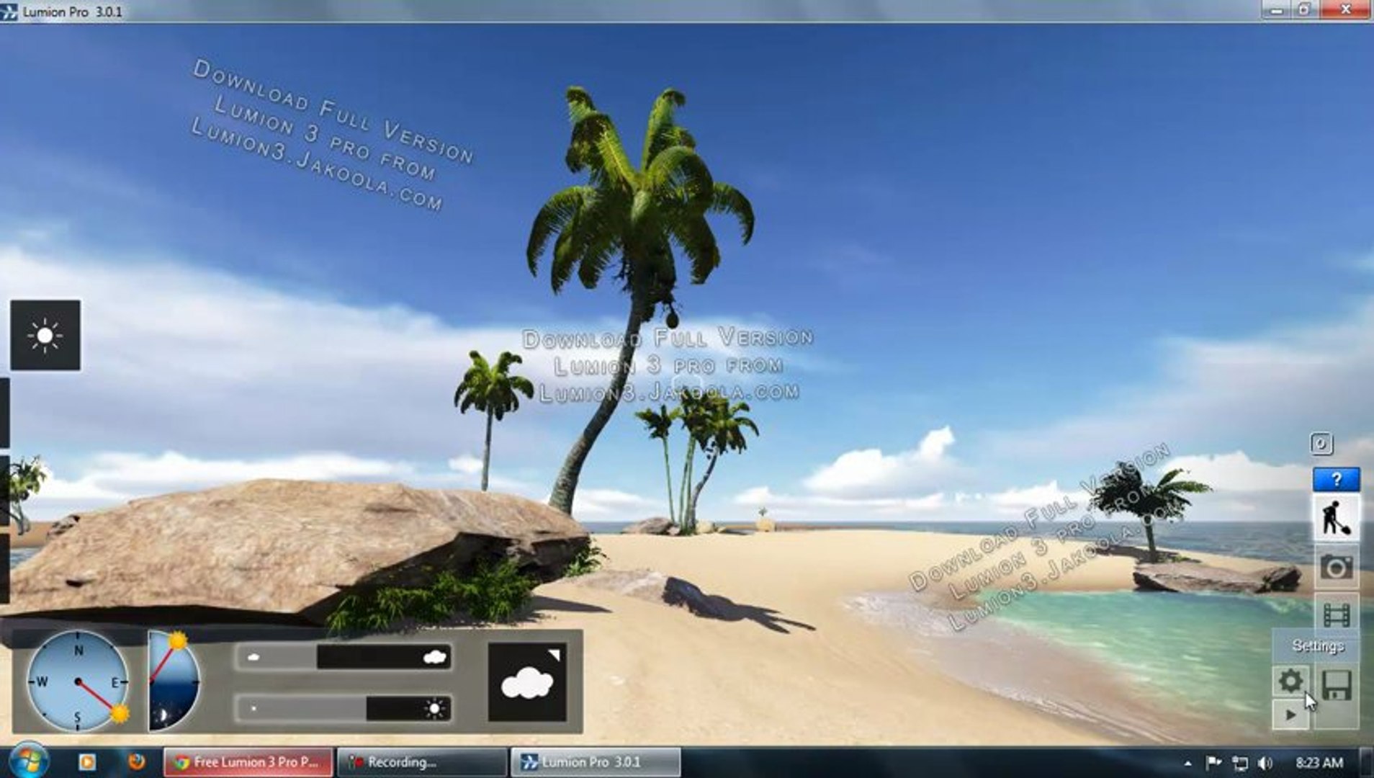Open the cloud type selector thumbnail
Screen dimensions: 1374x778
527,682
